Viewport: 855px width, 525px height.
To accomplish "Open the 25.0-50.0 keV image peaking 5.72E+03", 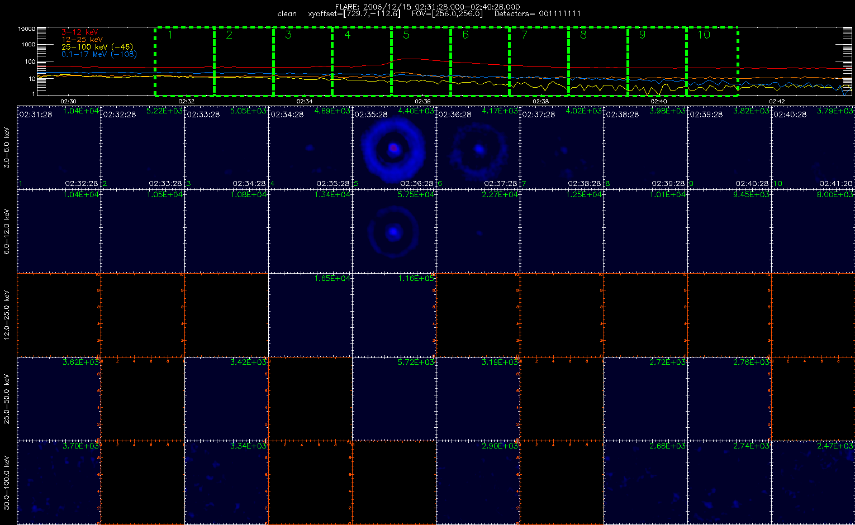I will (394, 399).
